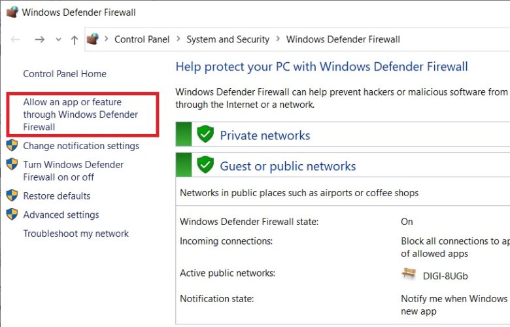Viewport: 510px width, 327px height.
Task: Open the recent locations dropdown arrow
Action: click(x=59, y=40)
